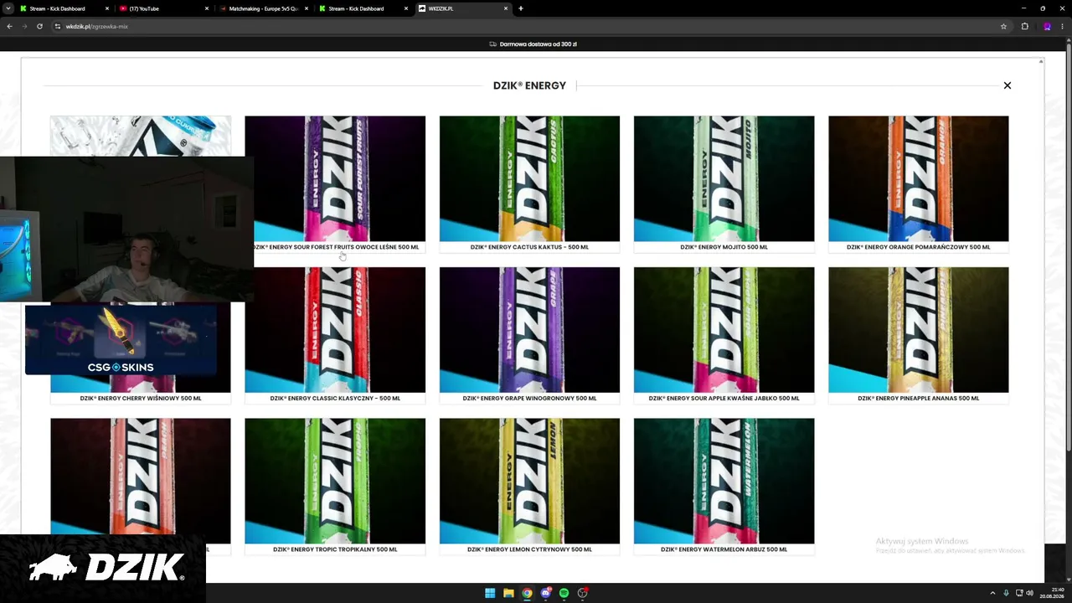Screen dimensions: 1072x603
Task: Open File Explorer from the taskbar
Action: (508, 593)
